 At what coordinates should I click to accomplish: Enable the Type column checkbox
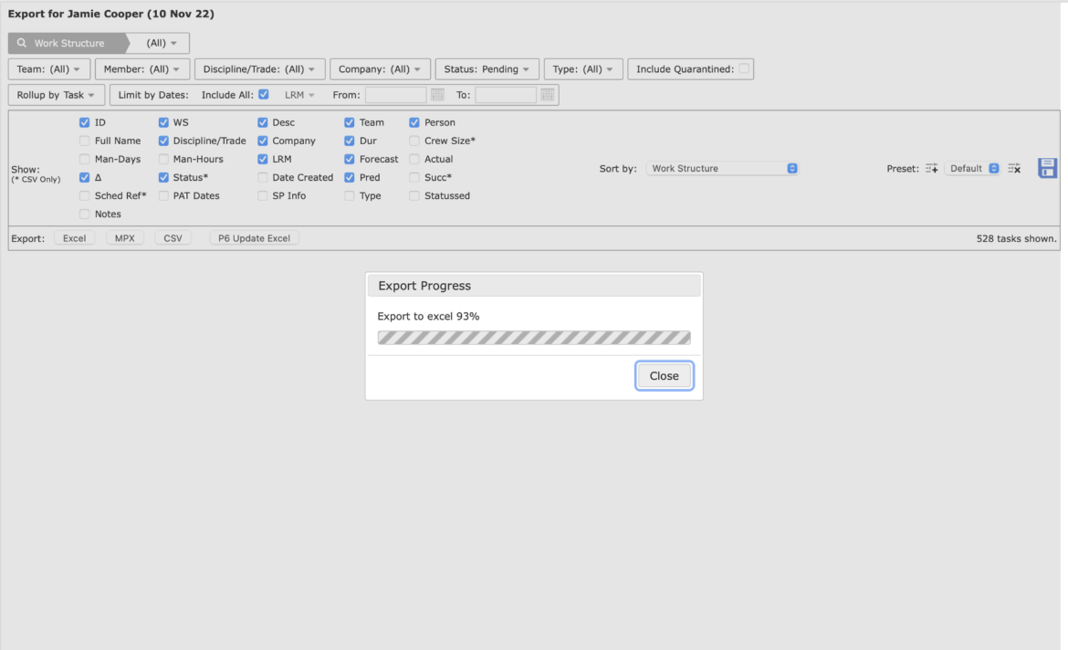pos(350,196)
